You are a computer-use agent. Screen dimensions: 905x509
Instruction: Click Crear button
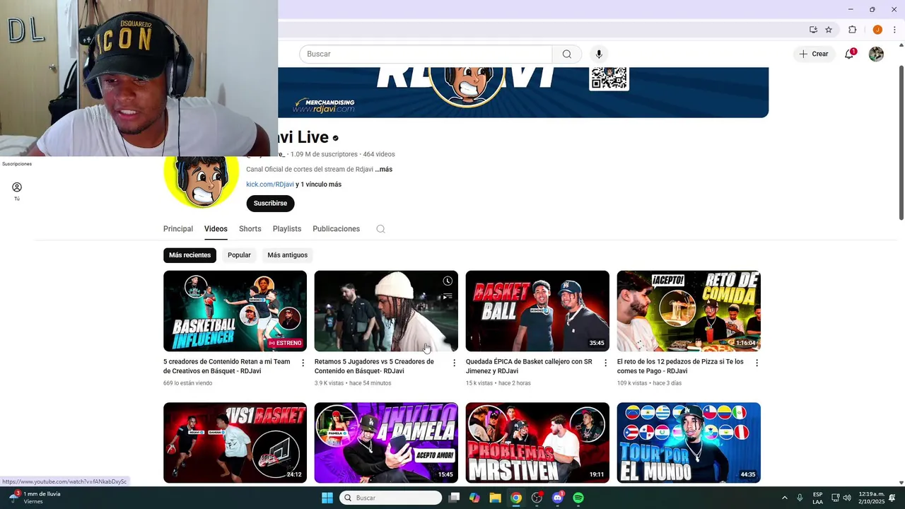click(814, 54)
